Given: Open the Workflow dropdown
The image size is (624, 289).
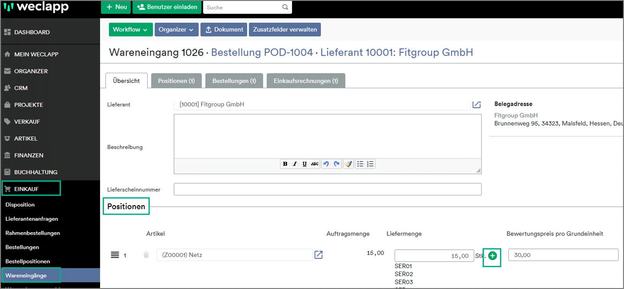Looking at the screenshot, I should tap(131, 30).
